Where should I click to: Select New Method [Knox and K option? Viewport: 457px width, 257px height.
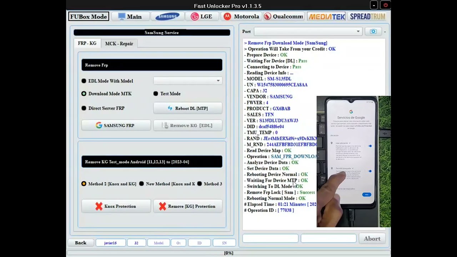click(x=167, y=184)
